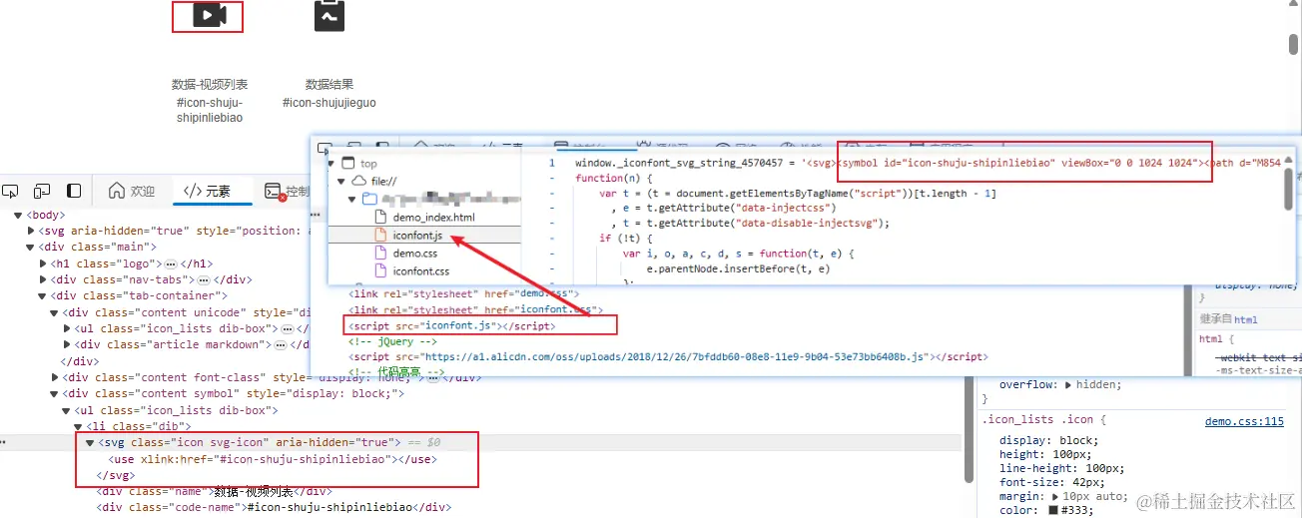Open the 欢迎 welcome tab
This screenshot has height=518, width=1302.
pyautogui.click(x=132, y=191)
